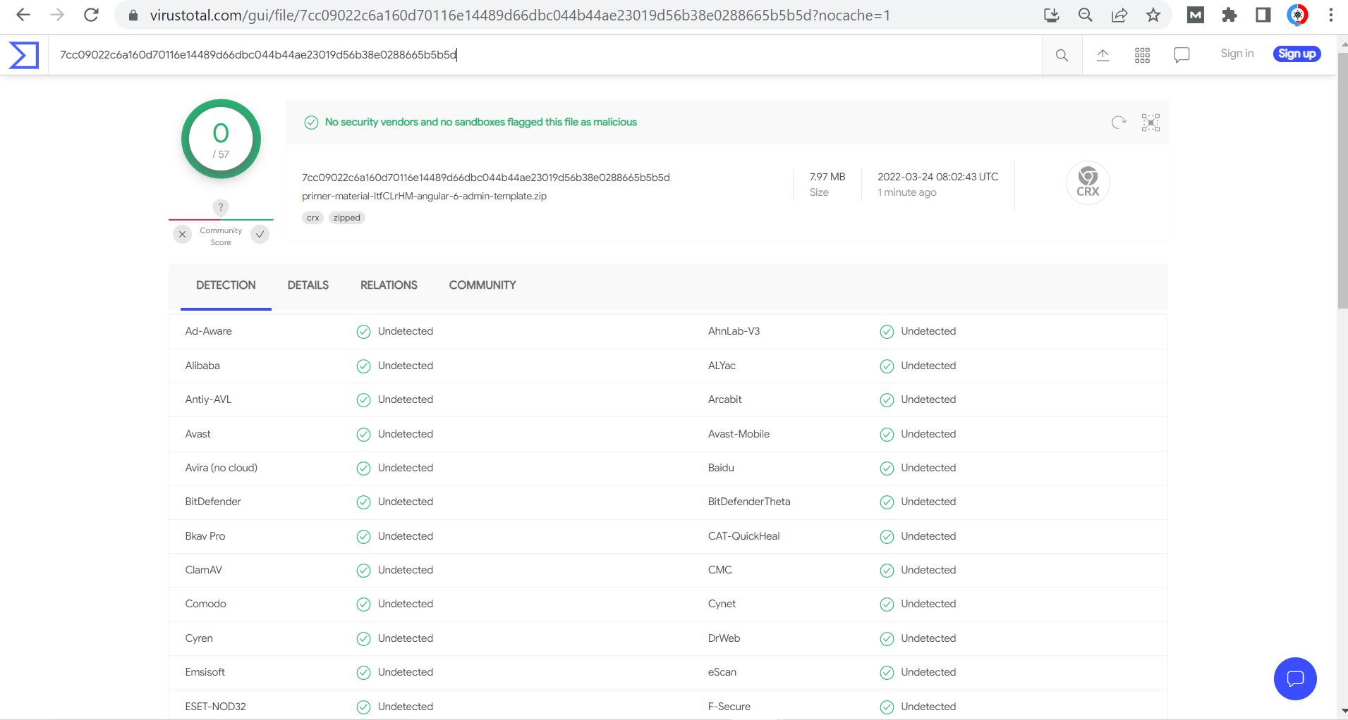
Task: Bookmark this page with the star
Action: pyautogui.click(x=1153, y=15)
